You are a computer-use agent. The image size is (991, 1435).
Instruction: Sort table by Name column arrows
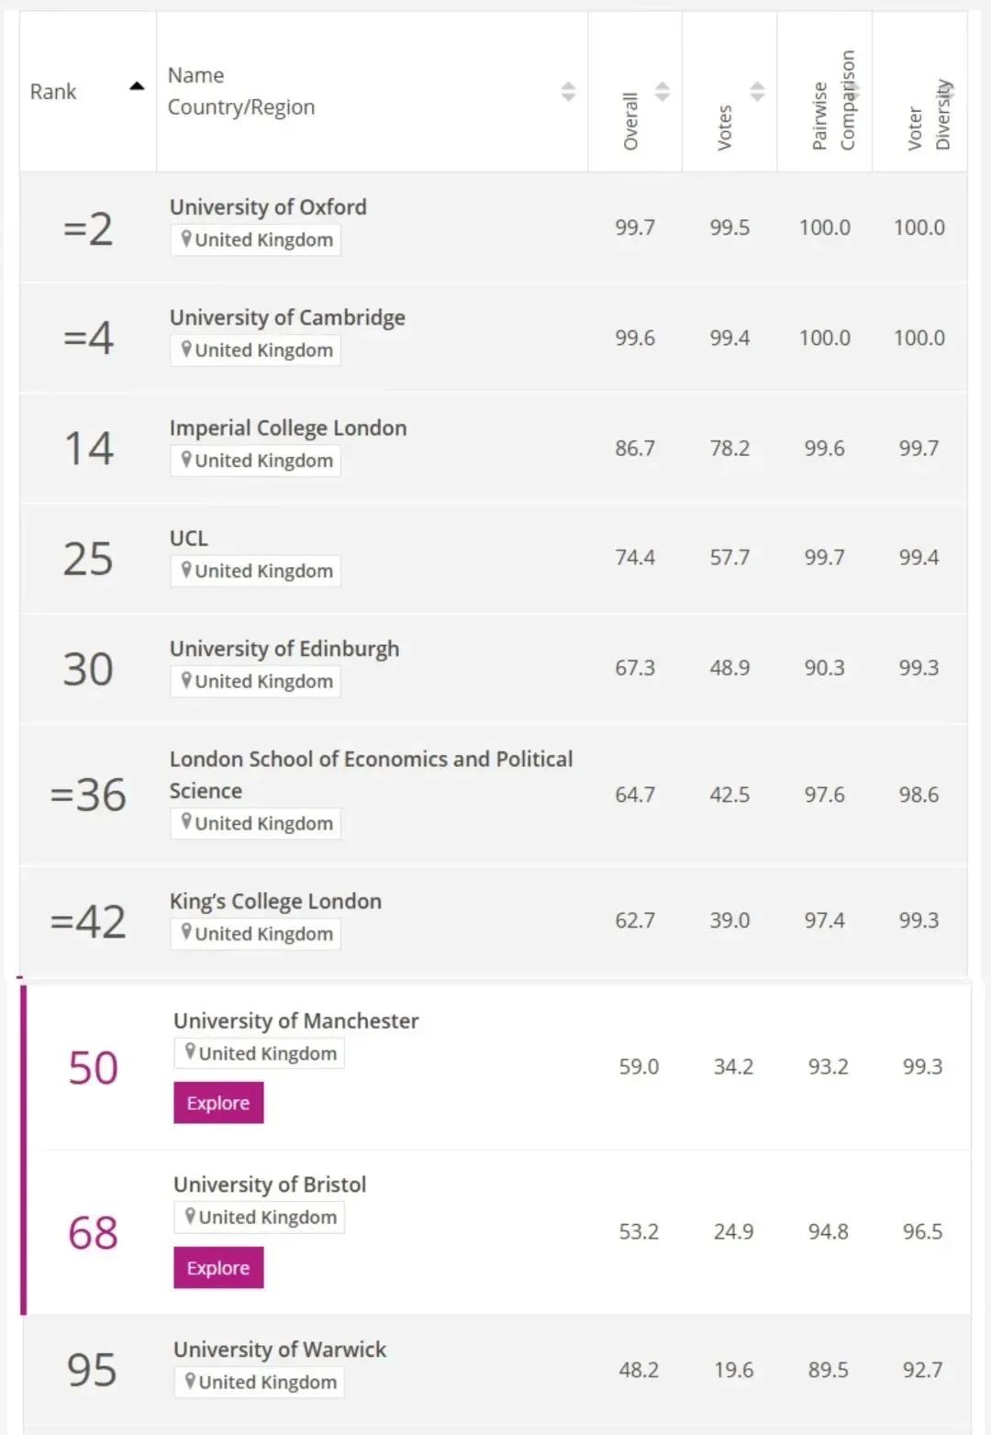[x=568, y=92]
